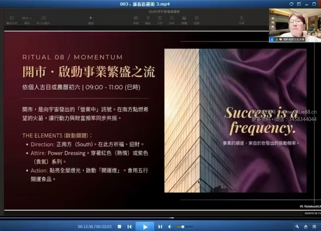Stop video playback with the square button
Image resolution: width=321 pixels, height=231 pixels.
tap(119, 227)
